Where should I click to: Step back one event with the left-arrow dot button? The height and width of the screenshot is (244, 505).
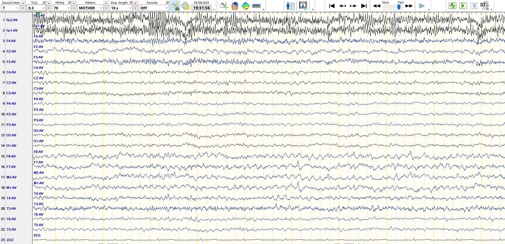[x=343, y=6]
